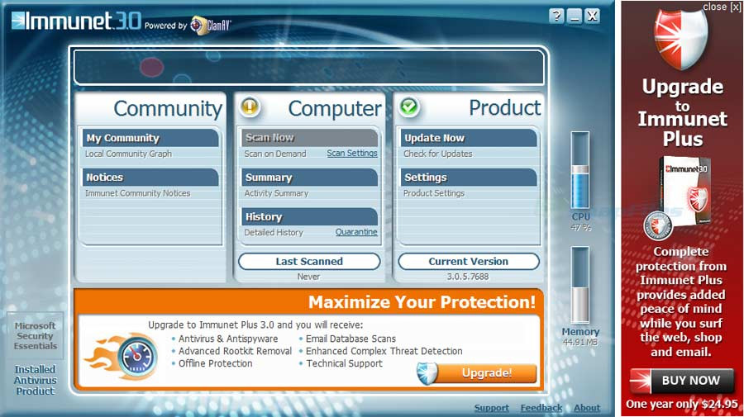
Task: Click Advanced Rootkit Removal bullet
Action: click(235, 351)
